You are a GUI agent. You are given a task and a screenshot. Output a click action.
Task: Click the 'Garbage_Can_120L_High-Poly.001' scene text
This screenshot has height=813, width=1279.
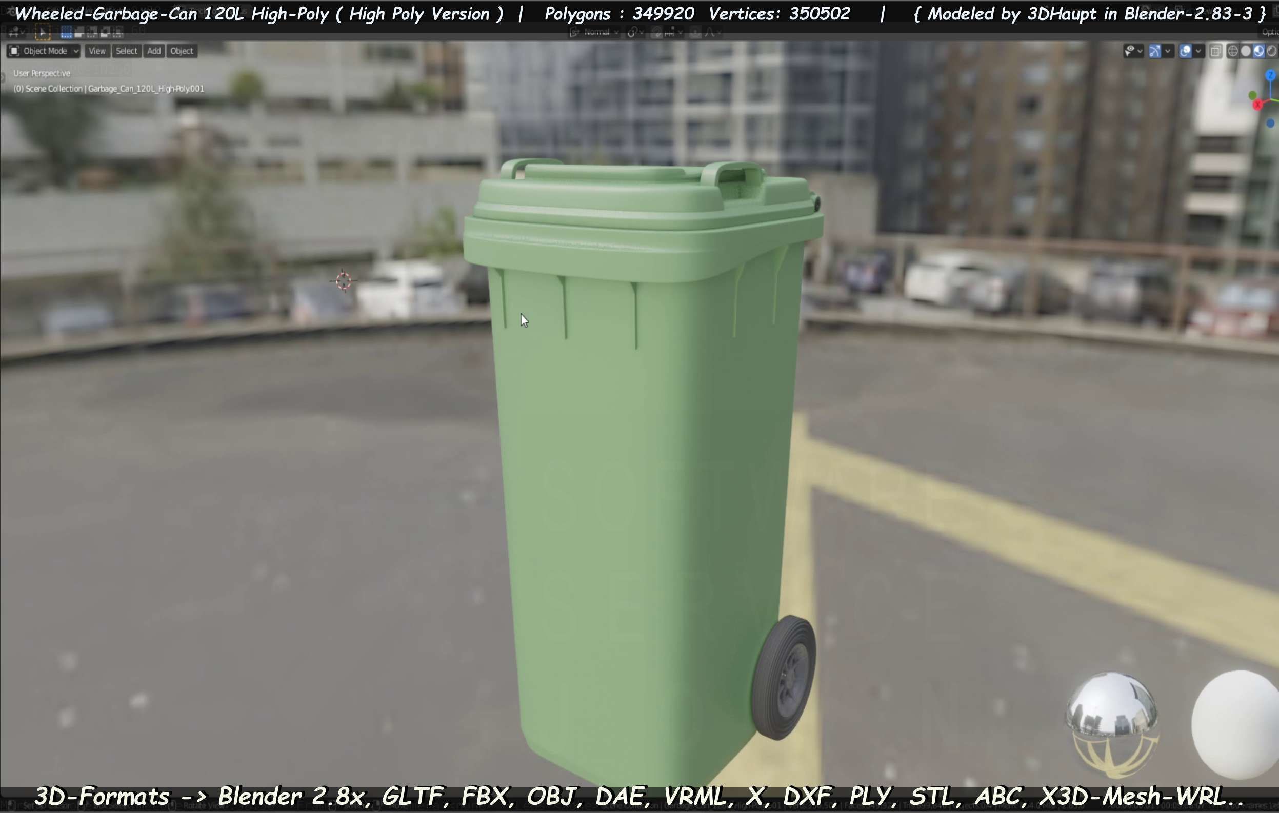pos(146,89)
